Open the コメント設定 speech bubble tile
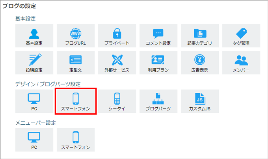Viewport: 268px width, 159px height. tap(158, 36)
